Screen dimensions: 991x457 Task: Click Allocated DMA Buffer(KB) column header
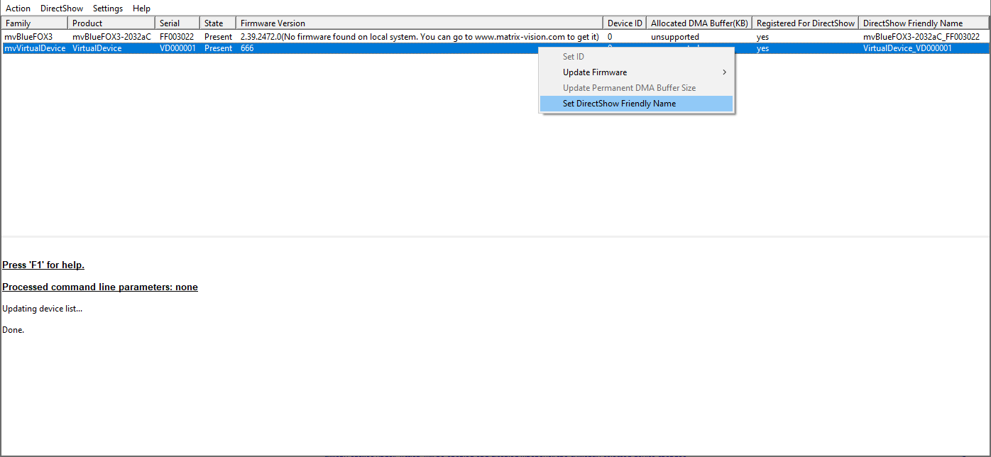pyautogui.click(x=698, y=23)
